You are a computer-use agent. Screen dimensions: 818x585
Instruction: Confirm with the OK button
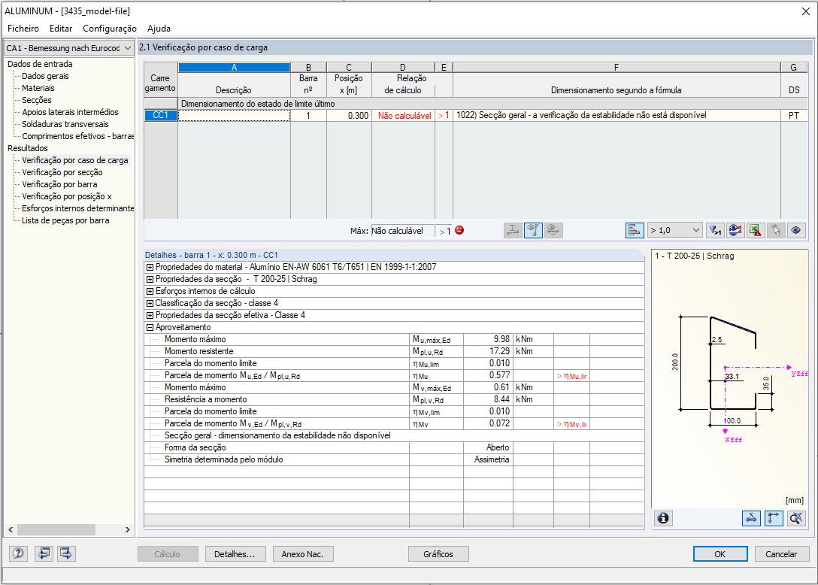point(720,553)
